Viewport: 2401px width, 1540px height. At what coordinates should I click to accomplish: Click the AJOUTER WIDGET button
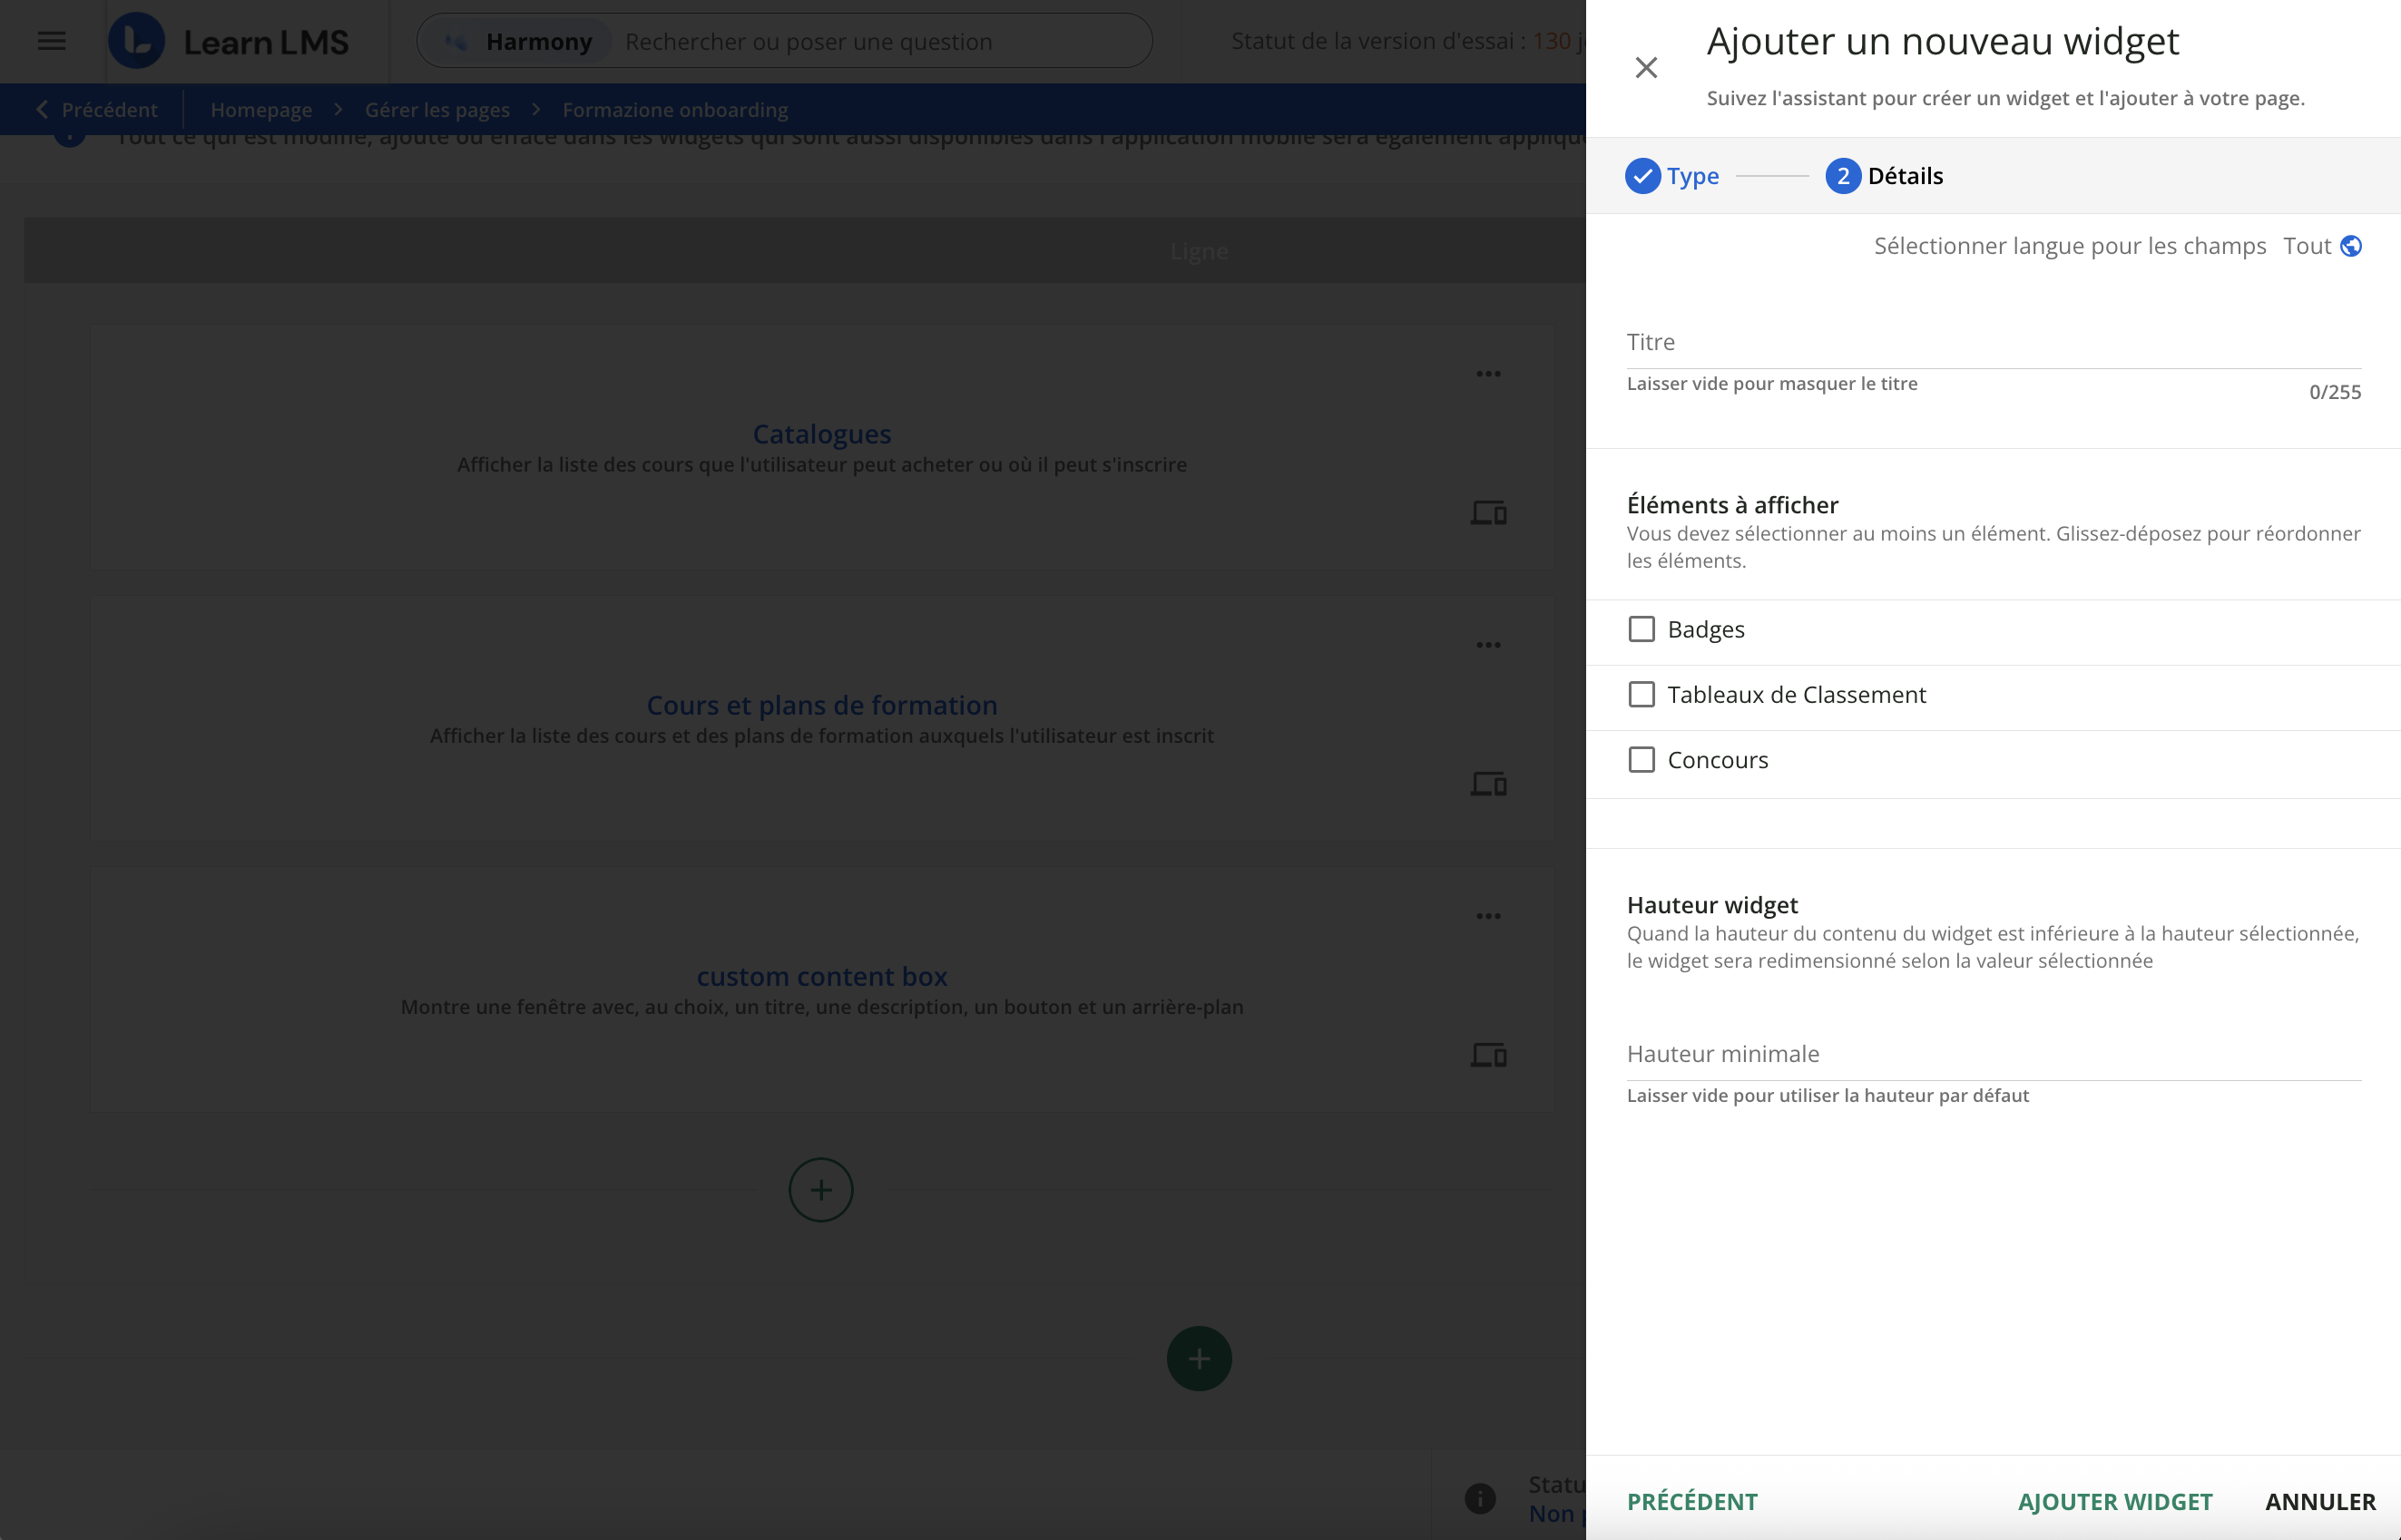pos(2114,1501)
